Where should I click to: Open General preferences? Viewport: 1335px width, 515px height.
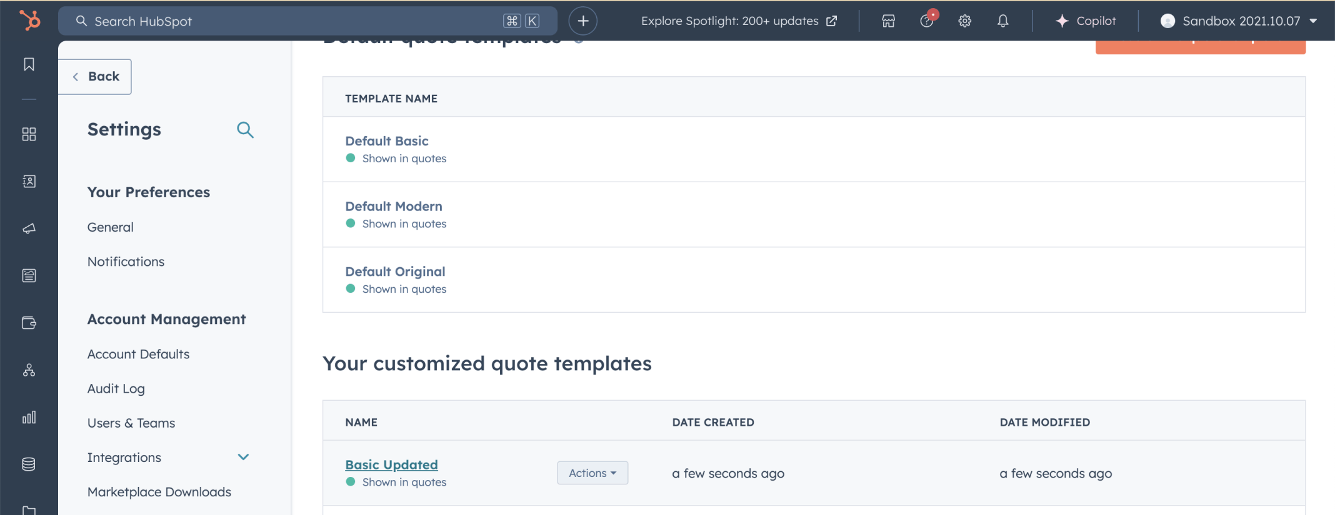pyautogui.click(x=111, y=227)
